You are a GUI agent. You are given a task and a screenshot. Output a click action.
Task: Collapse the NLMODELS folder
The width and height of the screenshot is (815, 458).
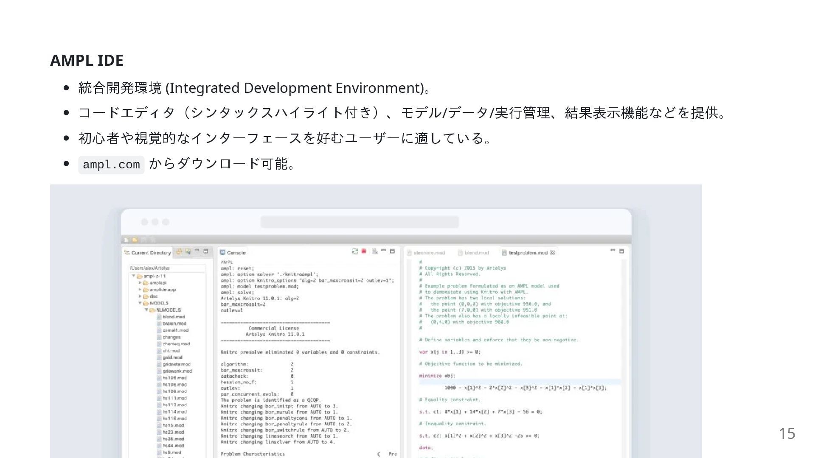point(146,310)
